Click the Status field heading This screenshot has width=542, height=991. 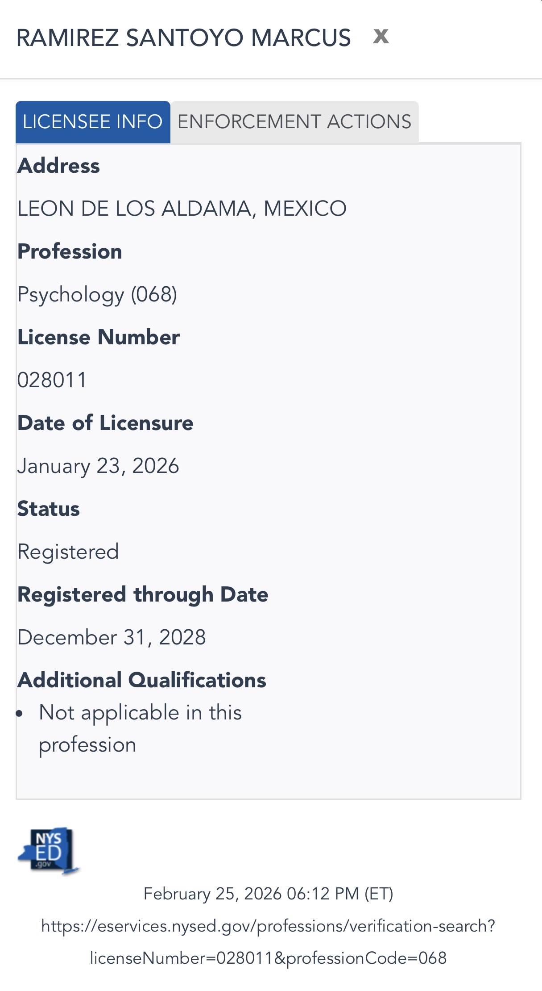point(49,509)
